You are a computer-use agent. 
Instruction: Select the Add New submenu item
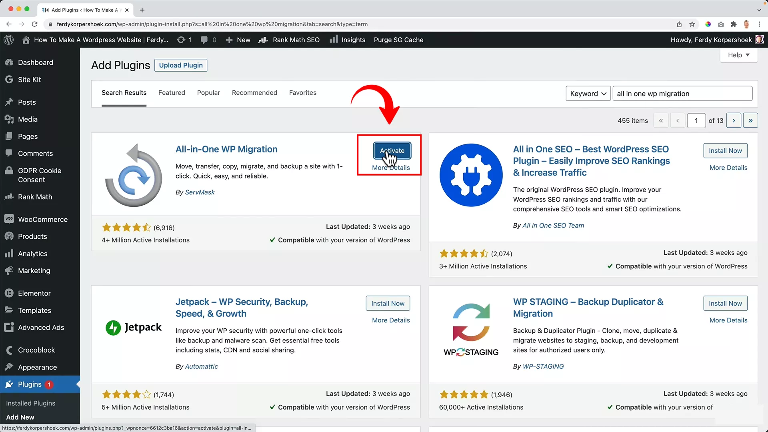pyautogui.click(x=20, y=417)
